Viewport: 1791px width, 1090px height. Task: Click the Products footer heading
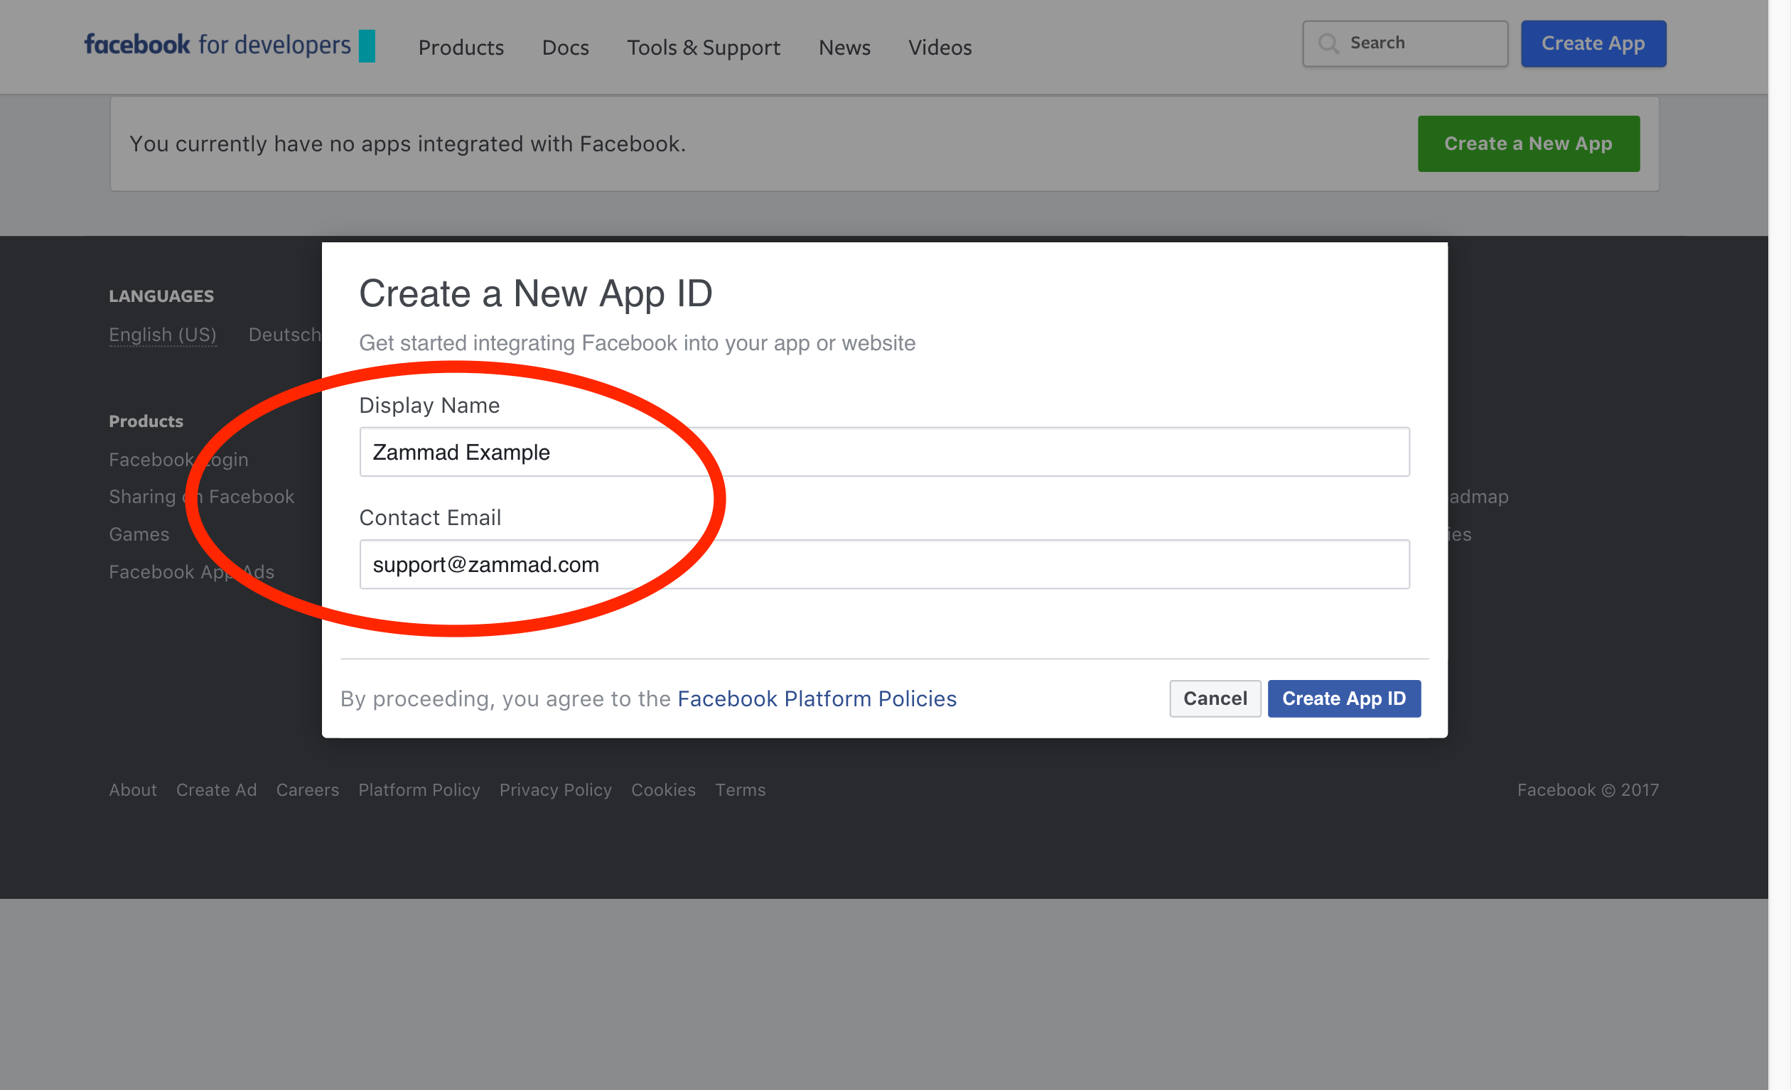tap(146, 421)
